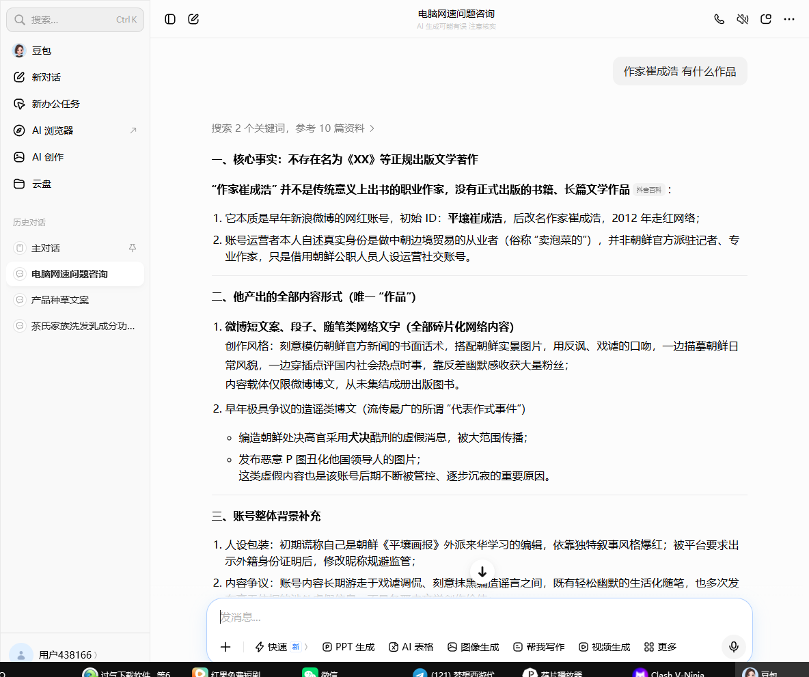Click the scroll-to-bottom down arrow button
This screenshot has height=677, width=809.
(x=482, y=572)
